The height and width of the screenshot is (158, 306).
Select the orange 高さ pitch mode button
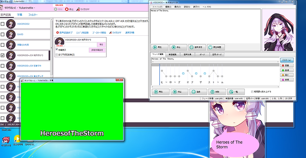pyautogui.click(x=287, y=75)
